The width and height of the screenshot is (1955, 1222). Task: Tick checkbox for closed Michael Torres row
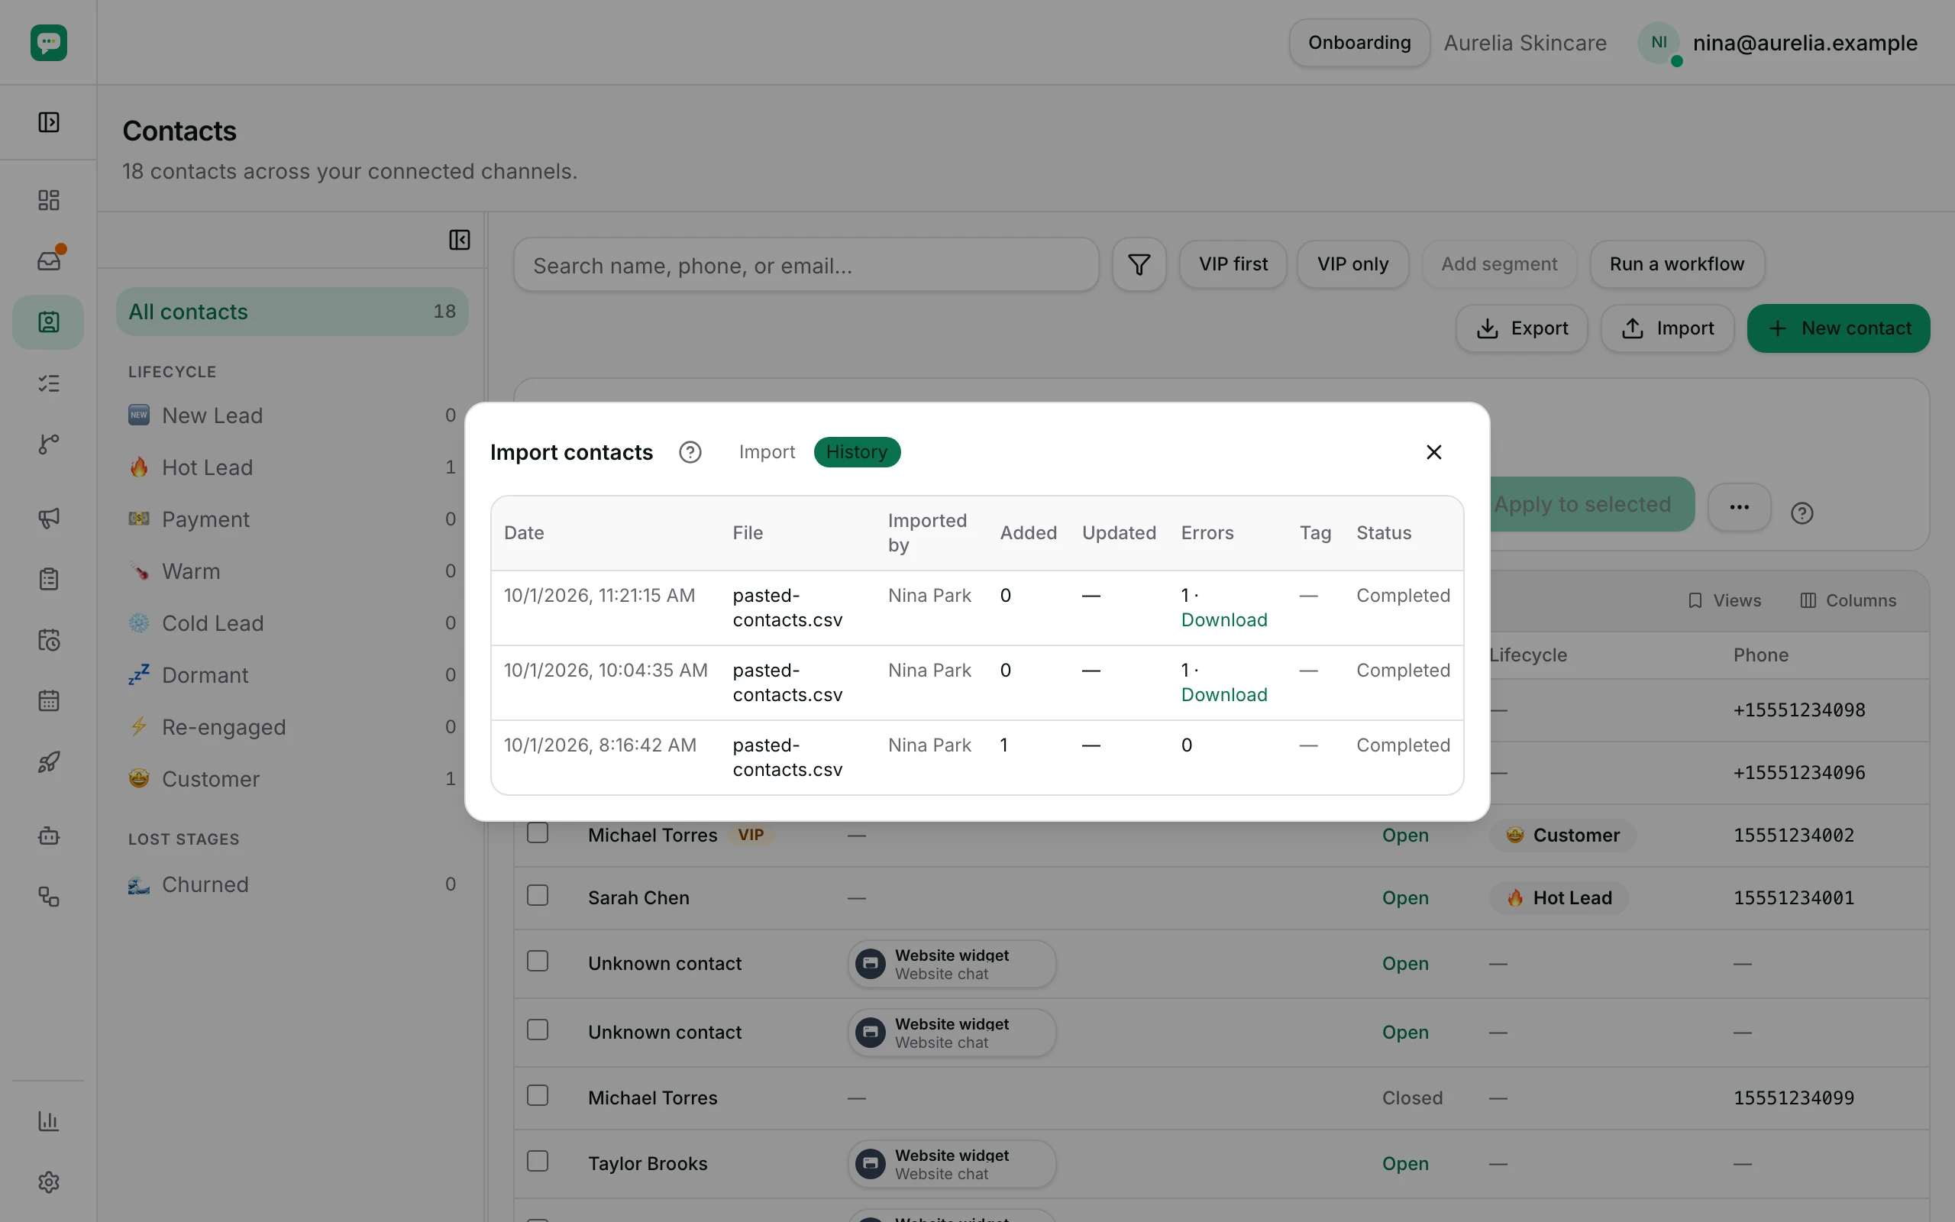[537, 1096]
